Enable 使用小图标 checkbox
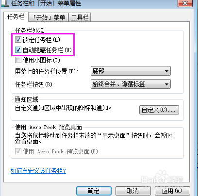Viewport: 198px width, 196px height. 18,60
